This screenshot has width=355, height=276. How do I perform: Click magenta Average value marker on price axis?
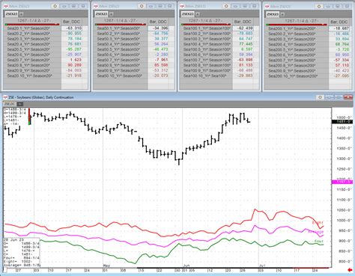pos(342,182)
